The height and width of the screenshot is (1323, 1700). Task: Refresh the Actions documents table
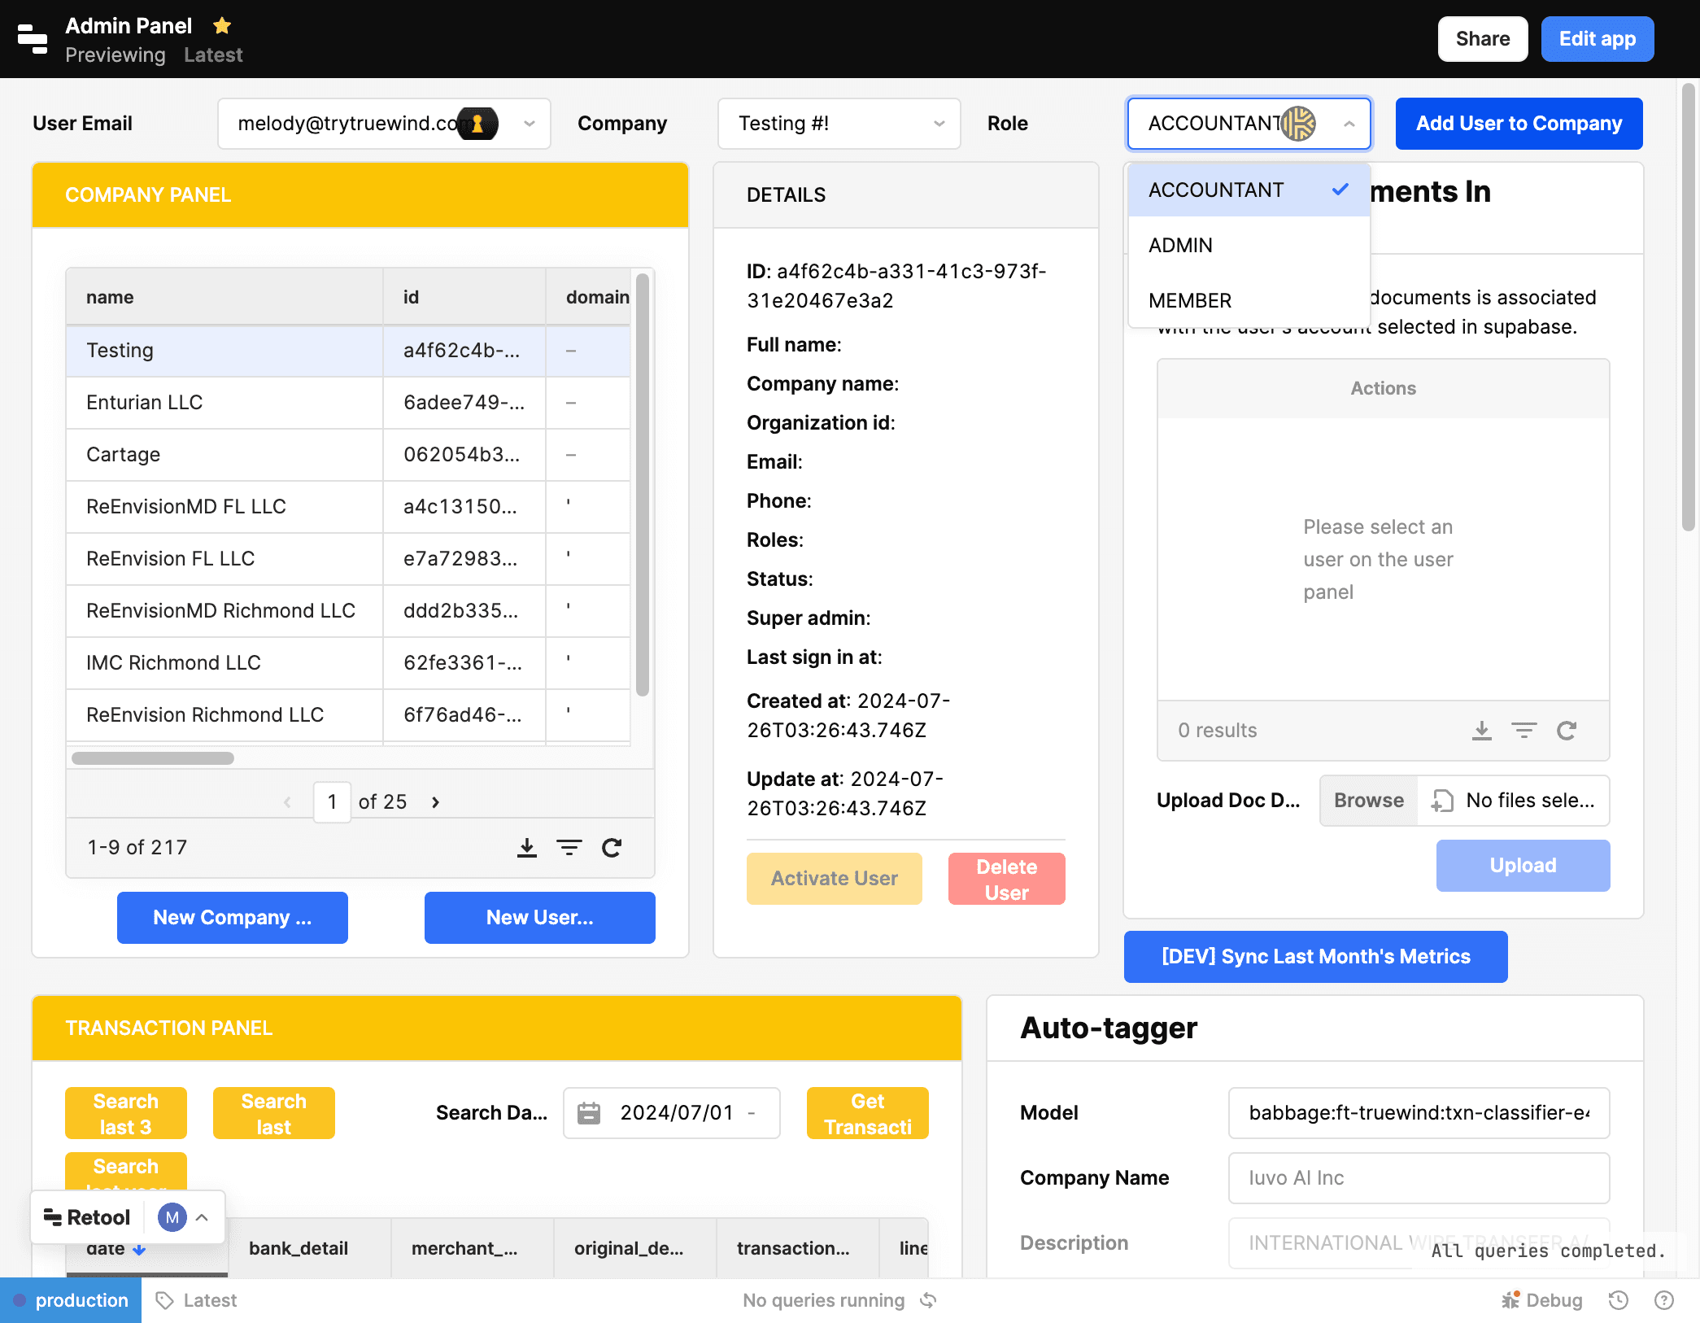tap(1568, 730)
